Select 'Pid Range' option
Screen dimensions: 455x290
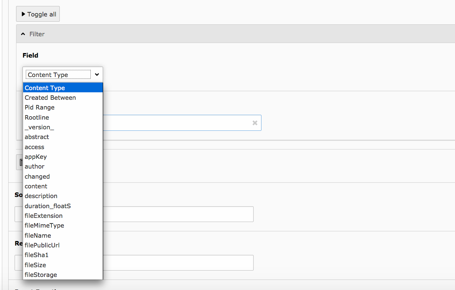tap(40, 107)
